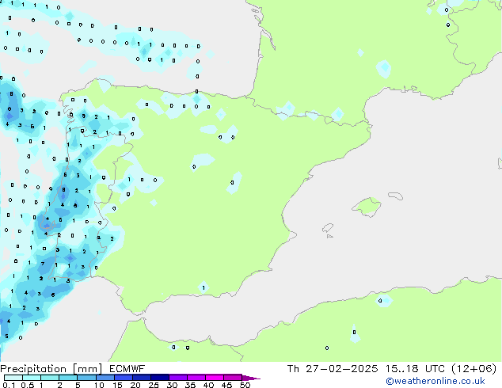
Task: Click the 40–45 mm magenta swatch
Action: [215, 378]
